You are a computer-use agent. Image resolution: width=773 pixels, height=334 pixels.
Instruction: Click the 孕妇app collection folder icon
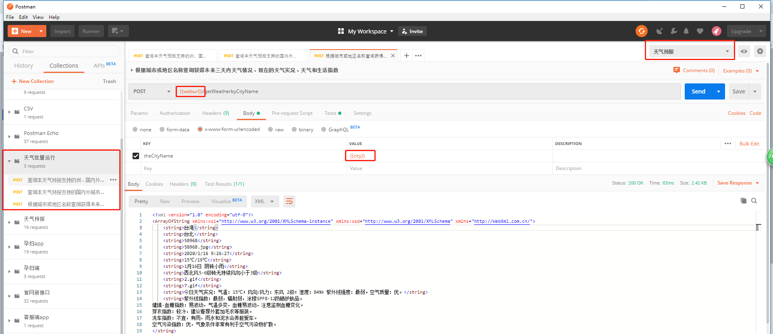pos(17,247)
